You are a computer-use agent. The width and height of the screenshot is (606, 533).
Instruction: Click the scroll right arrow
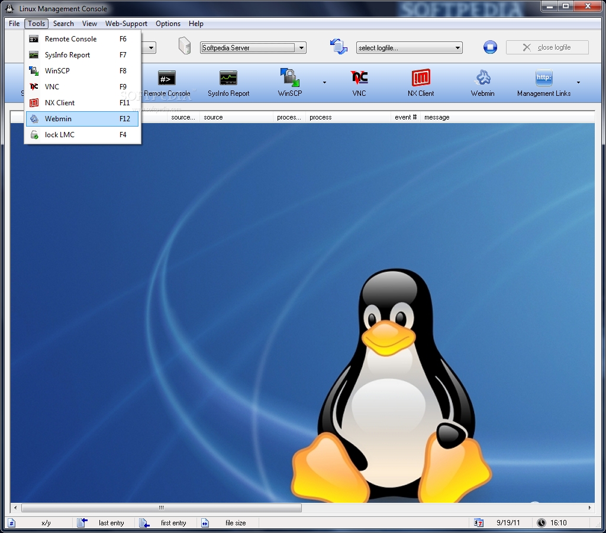[x=590, y=508]
